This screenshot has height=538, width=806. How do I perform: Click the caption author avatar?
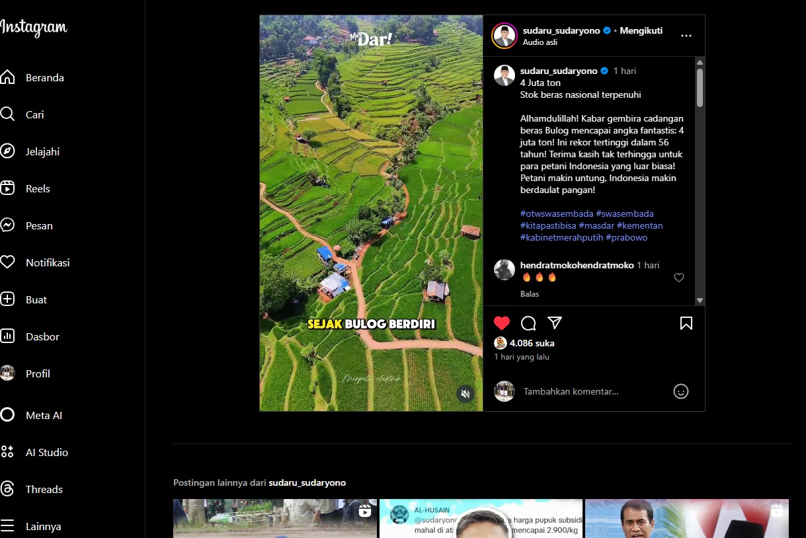point(504,75)
